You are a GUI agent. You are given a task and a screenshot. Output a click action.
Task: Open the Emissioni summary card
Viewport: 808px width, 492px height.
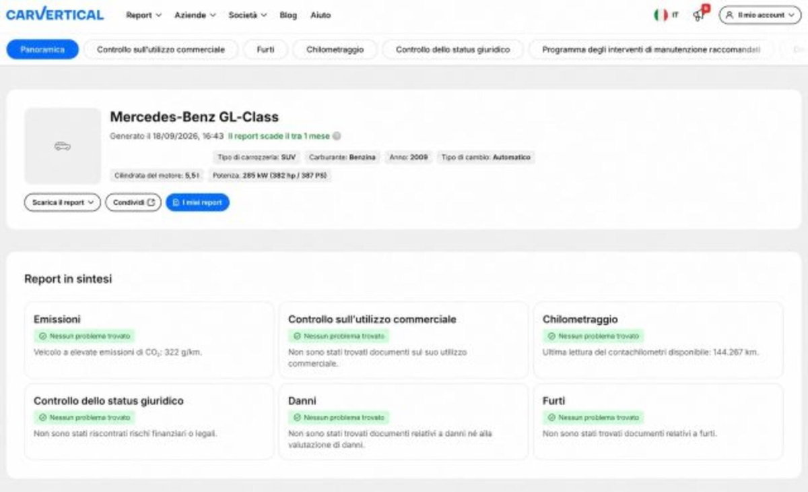(x=149, y=340)
